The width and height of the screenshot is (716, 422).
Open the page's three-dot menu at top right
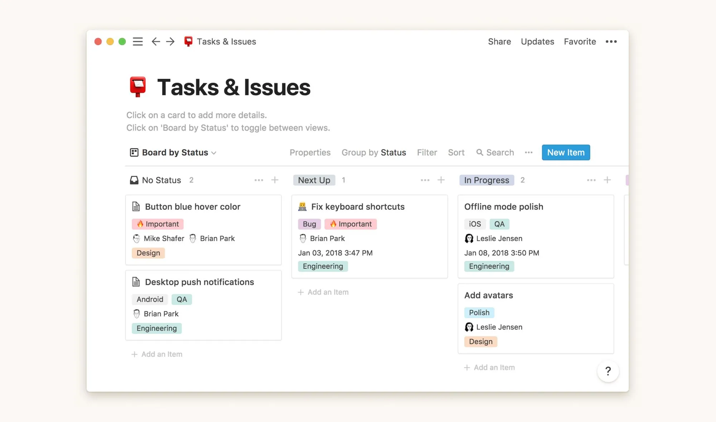[611, 42]
